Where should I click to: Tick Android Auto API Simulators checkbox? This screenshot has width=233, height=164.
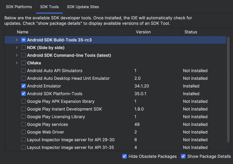point(24,71)
